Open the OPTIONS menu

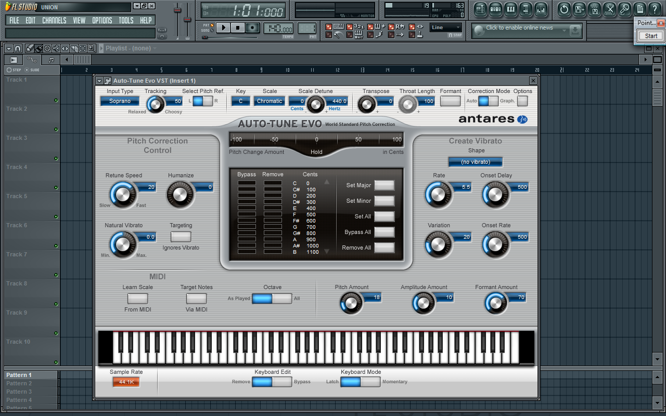tap(102, 20)
